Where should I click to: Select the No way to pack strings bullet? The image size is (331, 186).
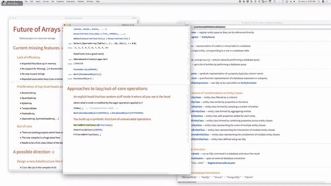point(33,74)
